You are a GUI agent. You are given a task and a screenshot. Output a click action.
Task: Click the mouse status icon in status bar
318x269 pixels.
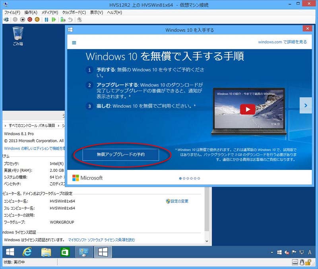(x=302, y=262)
